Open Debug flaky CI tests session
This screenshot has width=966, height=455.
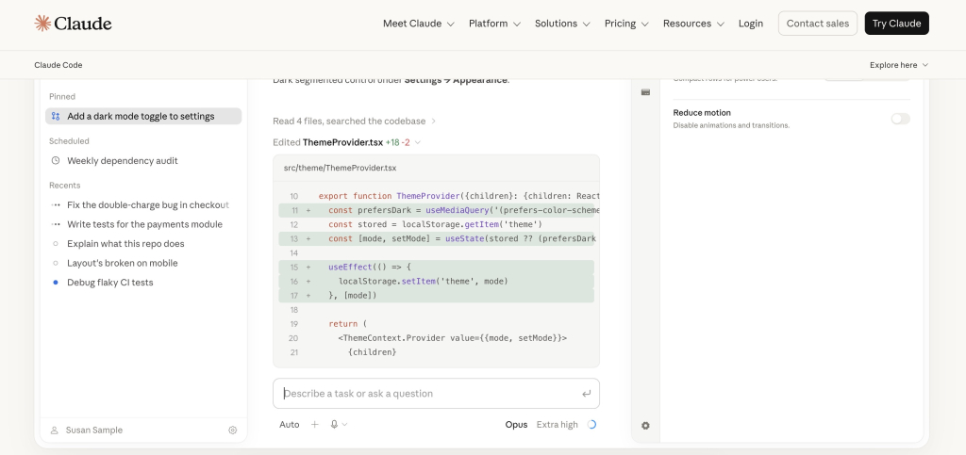tap(109, 283)
